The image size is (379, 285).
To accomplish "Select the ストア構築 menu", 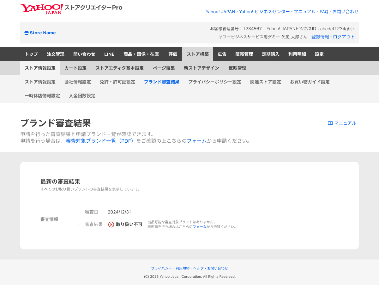I will tap(198, 54).
